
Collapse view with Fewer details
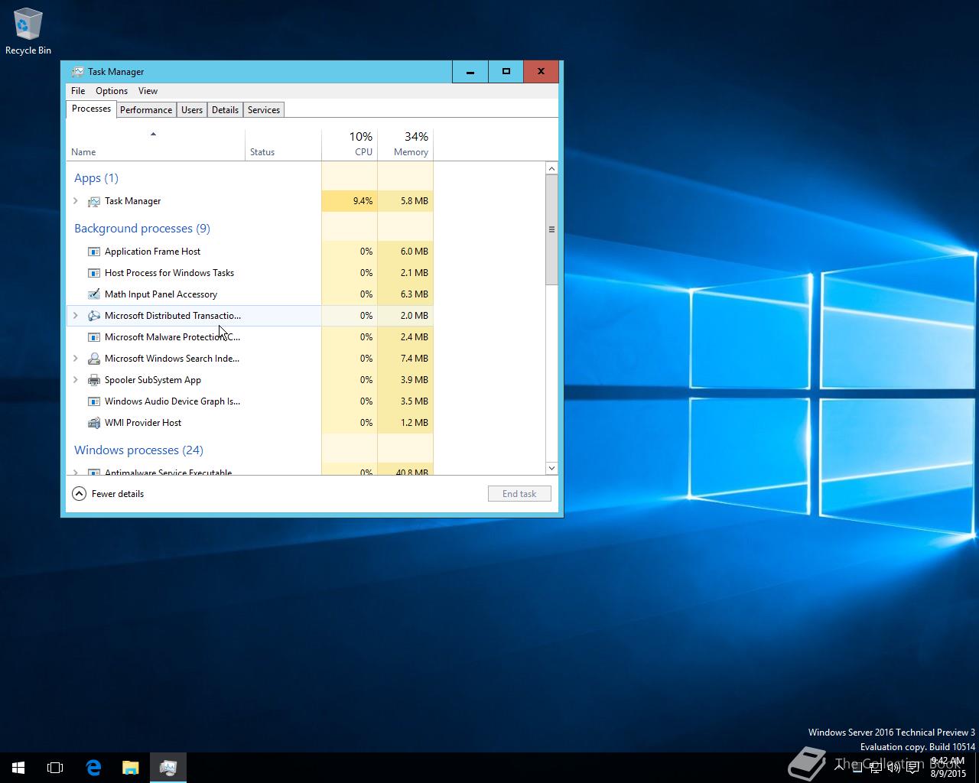tap(108, 494)
